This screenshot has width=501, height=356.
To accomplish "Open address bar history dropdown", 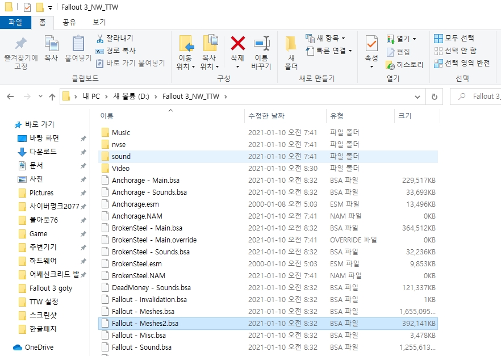I will click(x=417, y=97).
